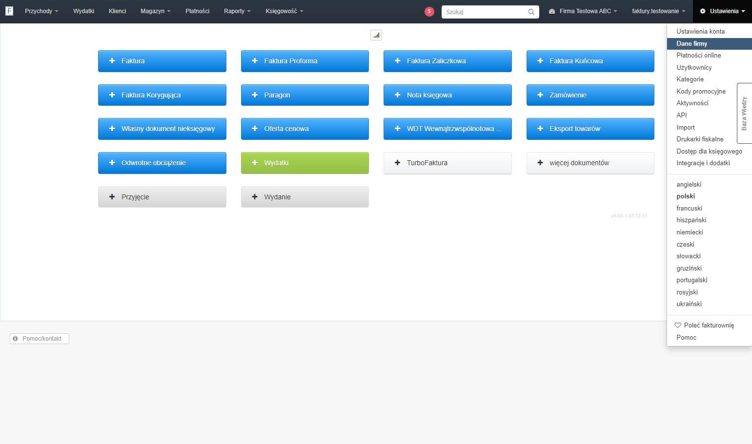Create a Faktura Zaliczkowa

point(447,61)
